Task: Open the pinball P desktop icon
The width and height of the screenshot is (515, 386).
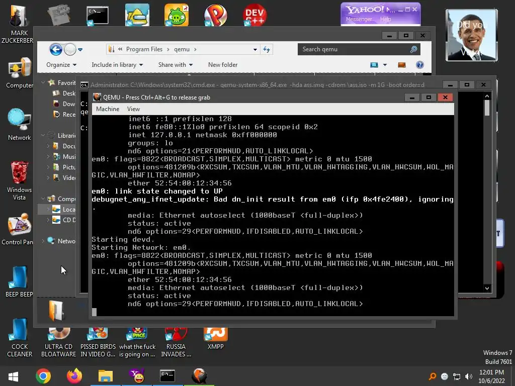Action: 215,15
